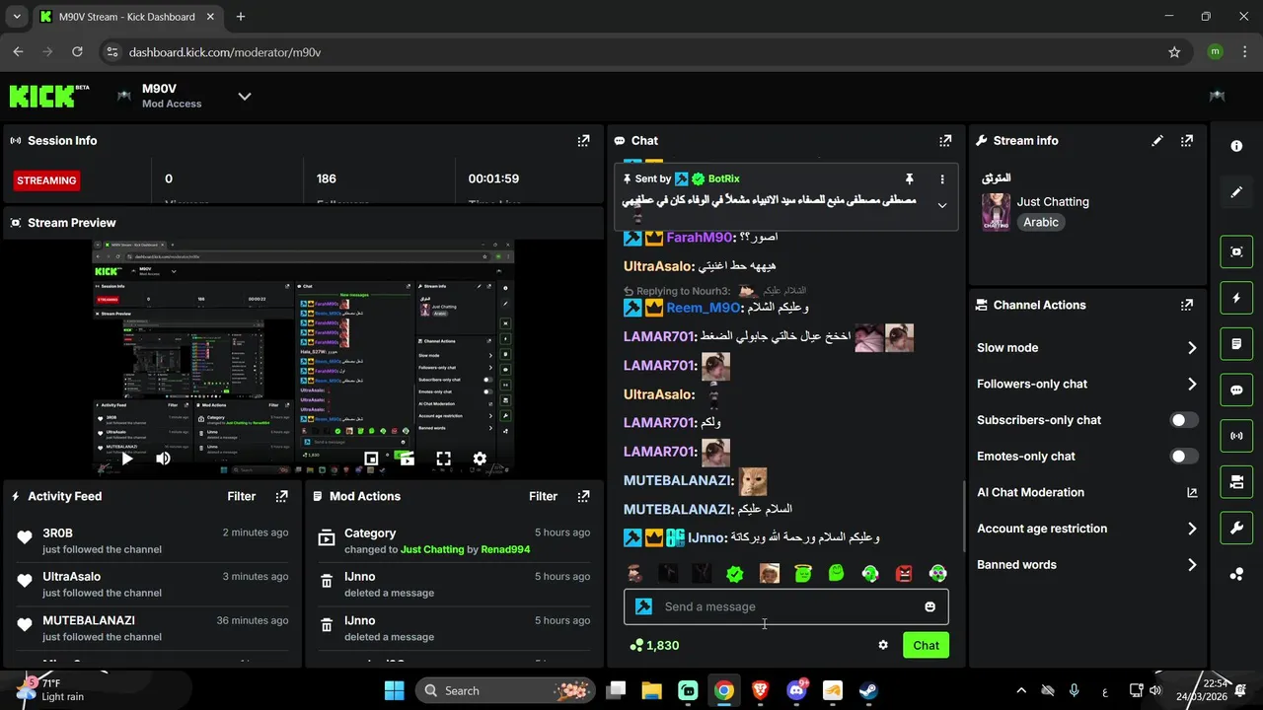
Task: Pop out the Session Info panel
Action: point(583,141)
